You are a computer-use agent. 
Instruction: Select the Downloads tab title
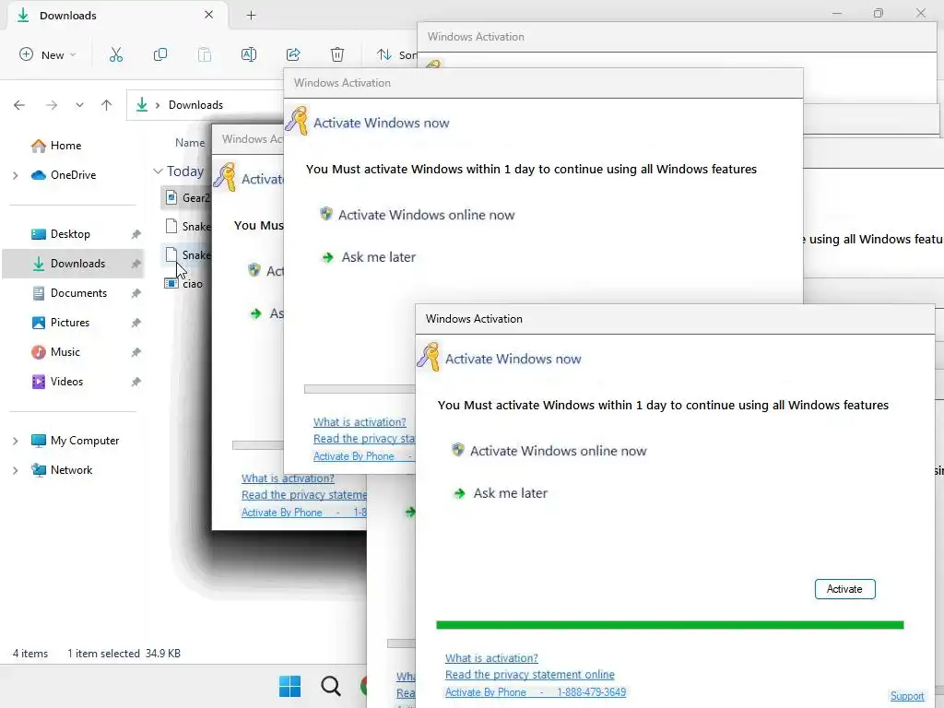tap(68, 16)
